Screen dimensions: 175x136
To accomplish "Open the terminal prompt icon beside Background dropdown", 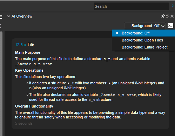I will coord(170,26).
